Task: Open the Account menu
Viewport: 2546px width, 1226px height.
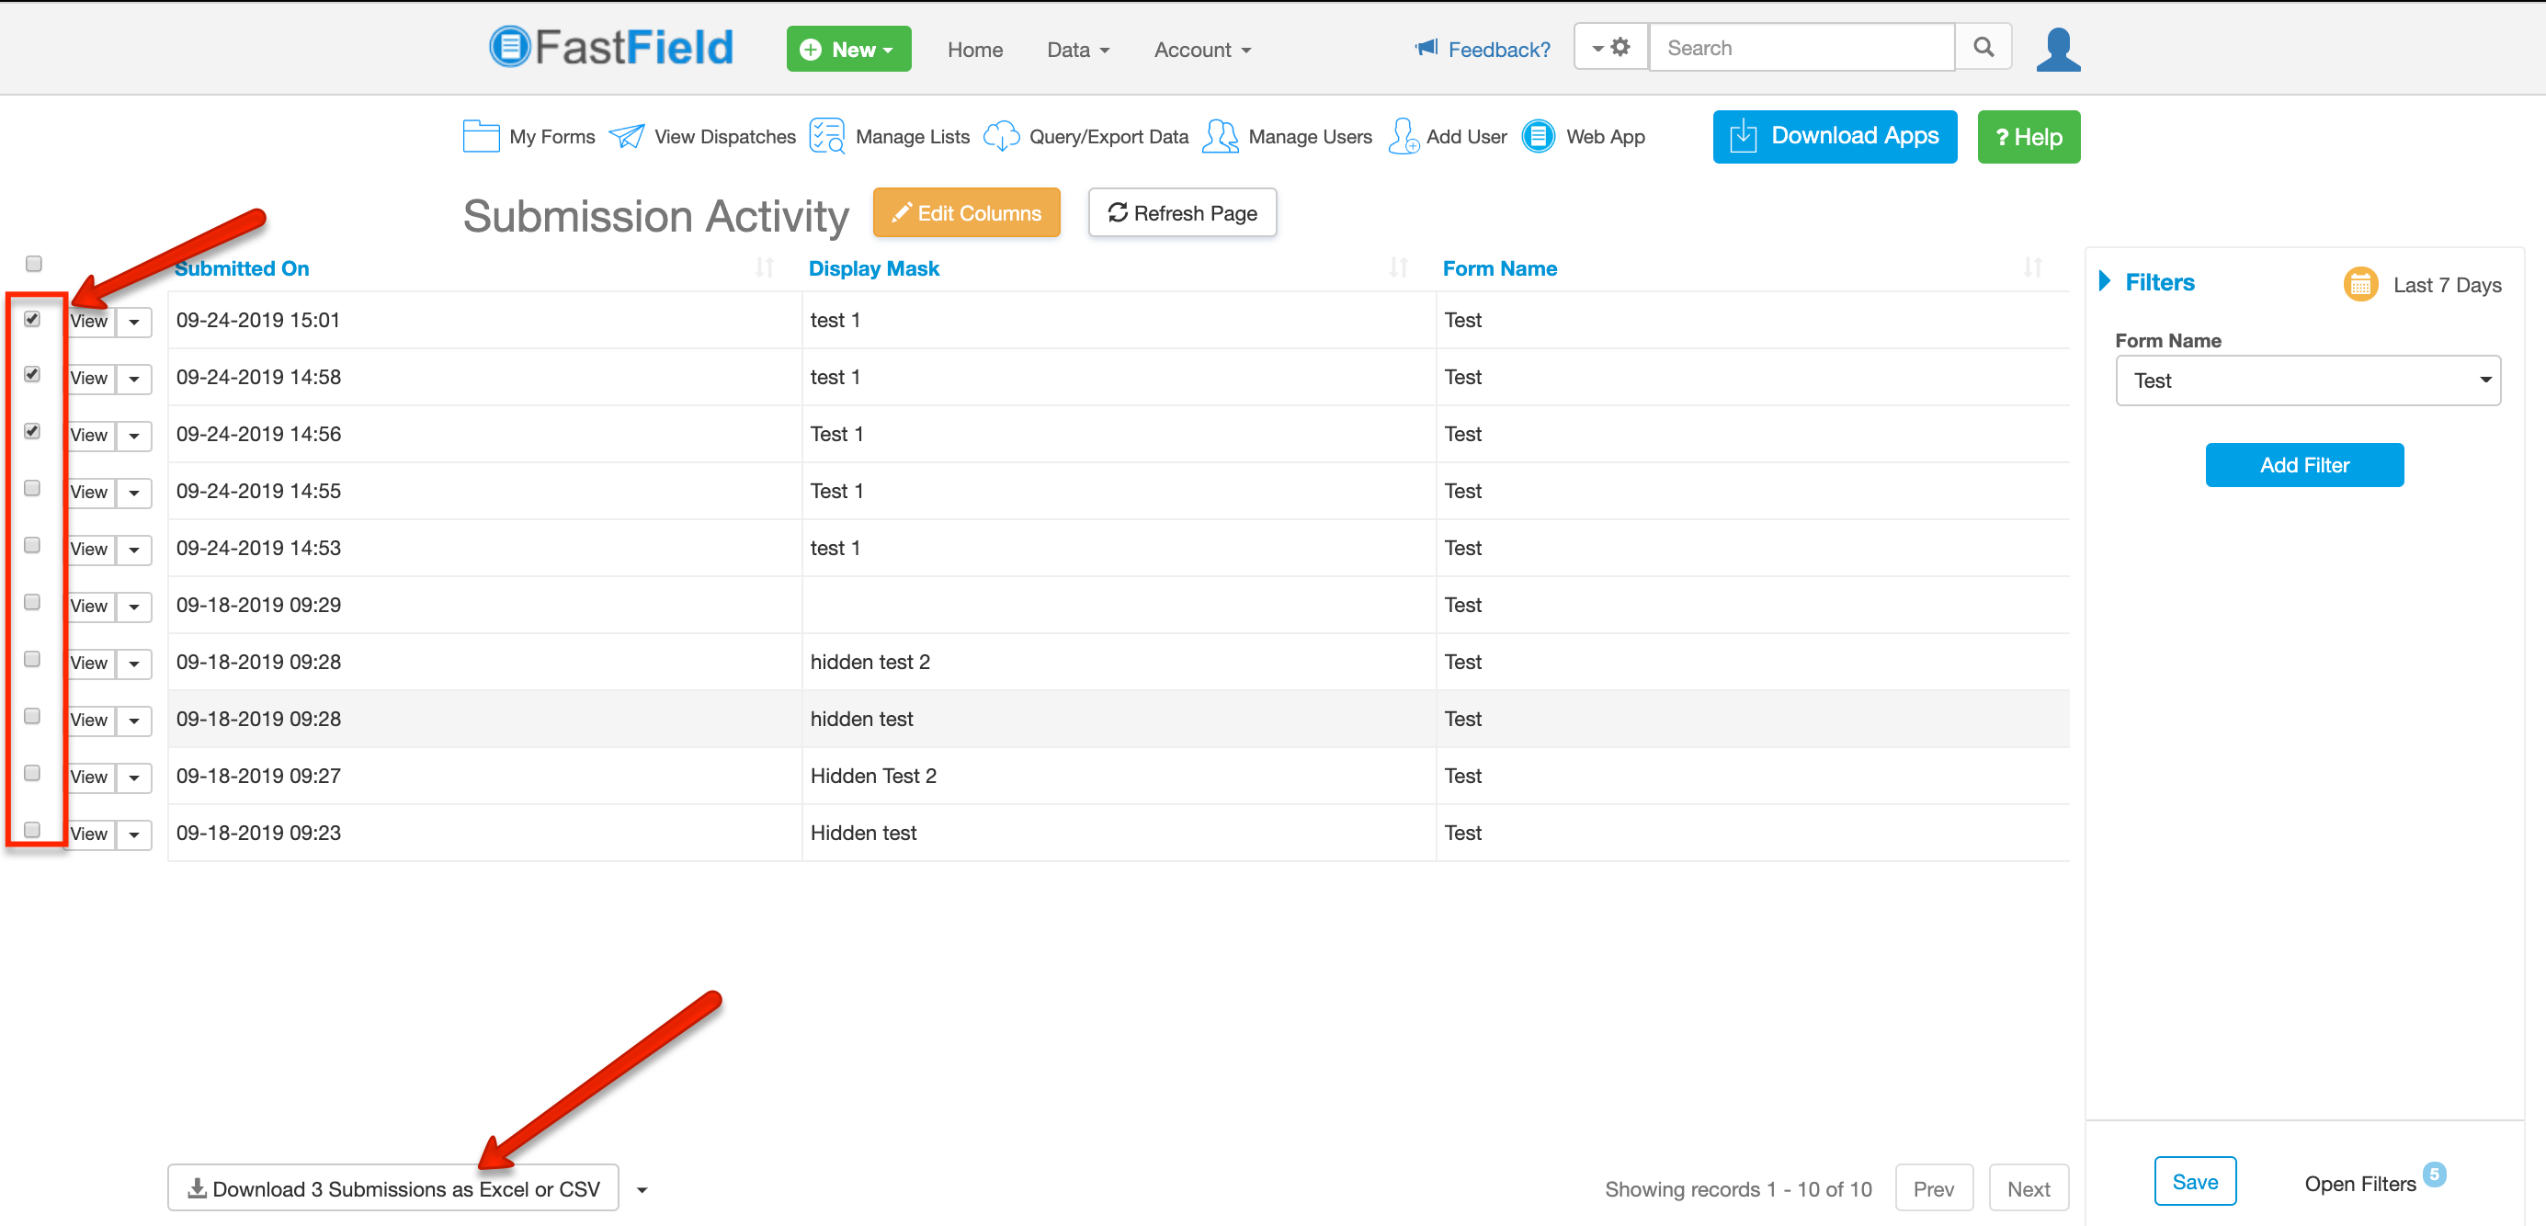Action: (1201, 50)
